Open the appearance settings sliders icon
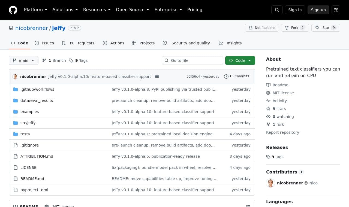The width and height of the screenshot is (349, 207). tap(336, 10)
